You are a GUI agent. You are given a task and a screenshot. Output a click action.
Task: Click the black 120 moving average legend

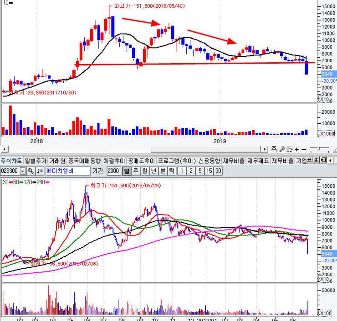pos(30,182)
